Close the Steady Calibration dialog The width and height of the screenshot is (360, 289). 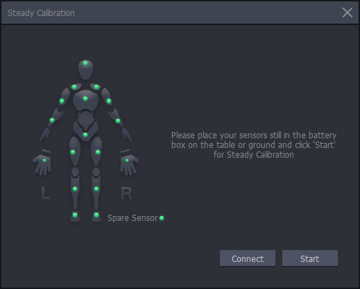[x=348, y=13]
